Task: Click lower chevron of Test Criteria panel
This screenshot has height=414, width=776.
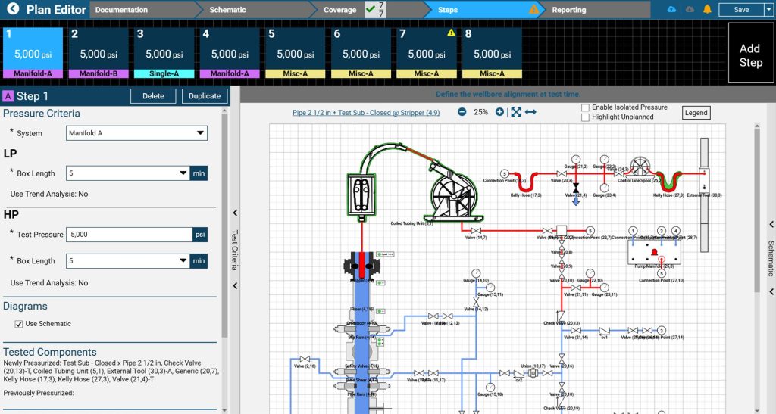Action: 235,285
